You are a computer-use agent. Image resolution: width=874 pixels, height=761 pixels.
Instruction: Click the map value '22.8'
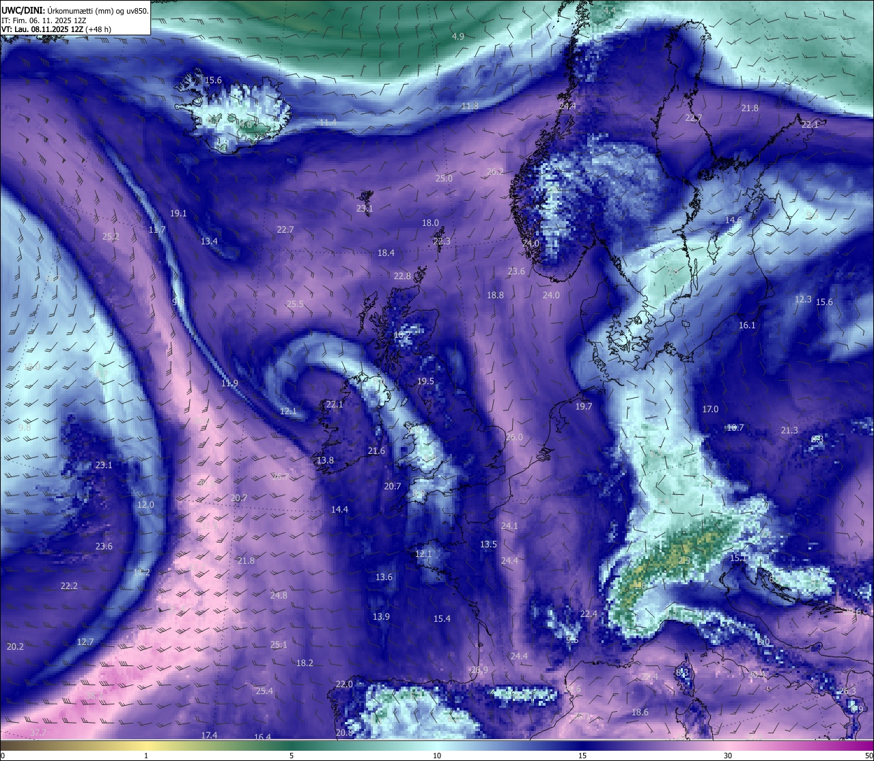pyautogui.click(x=402, y=276)
